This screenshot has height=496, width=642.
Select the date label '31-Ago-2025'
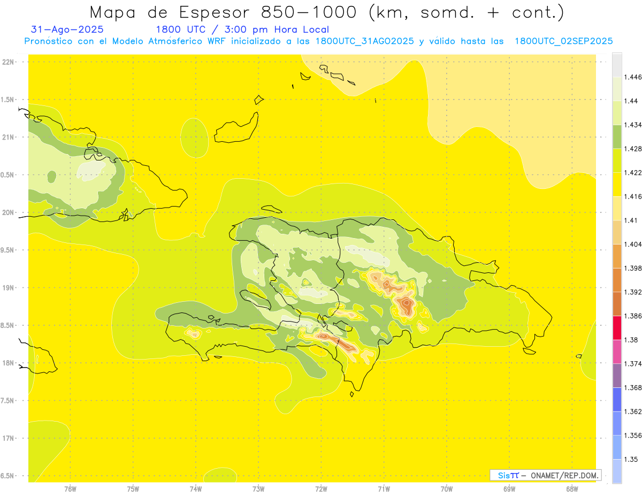[67, 29]
